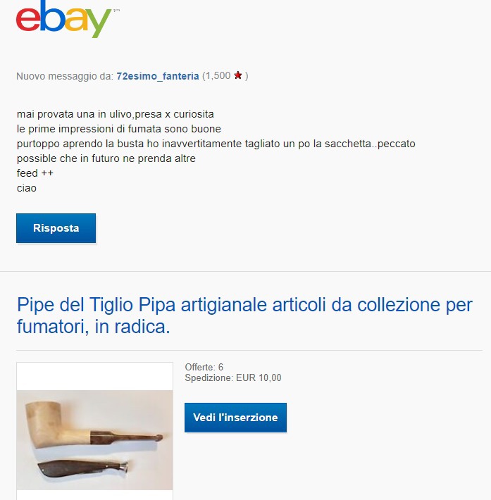This screenshot has width=491, height=500.
Task: Click the ciao closing line
Action: pos(27,188)
